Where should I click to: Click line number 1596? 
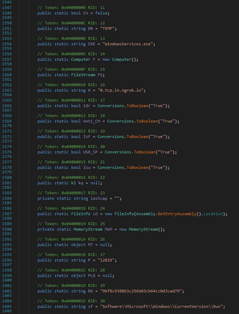tap(7, 260)
